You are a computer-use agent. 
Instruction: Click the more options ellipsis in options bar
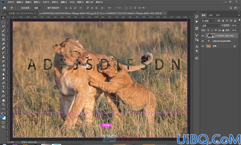tap(109, 8)
